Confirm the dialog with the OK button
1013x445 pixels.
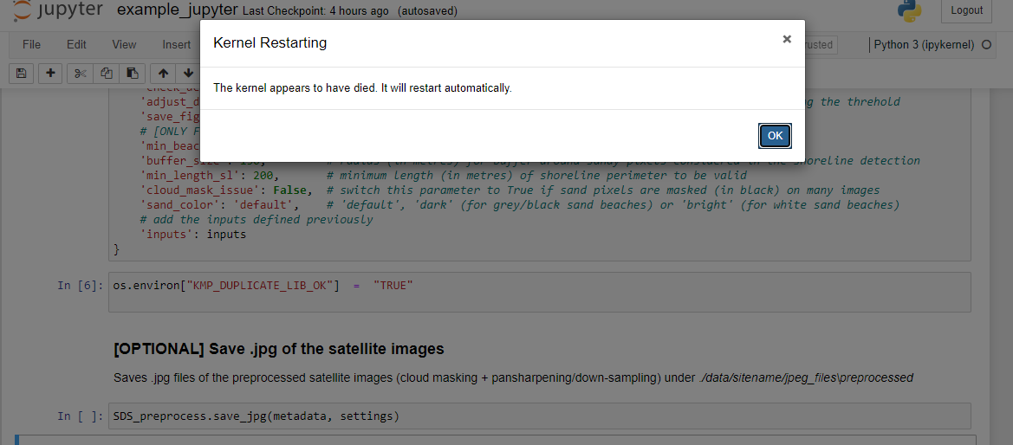pos(775,136)
